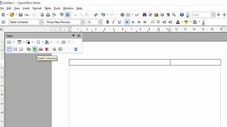
Task: Open Font Color dropdown arrow
Action: (x=182, y=22)
